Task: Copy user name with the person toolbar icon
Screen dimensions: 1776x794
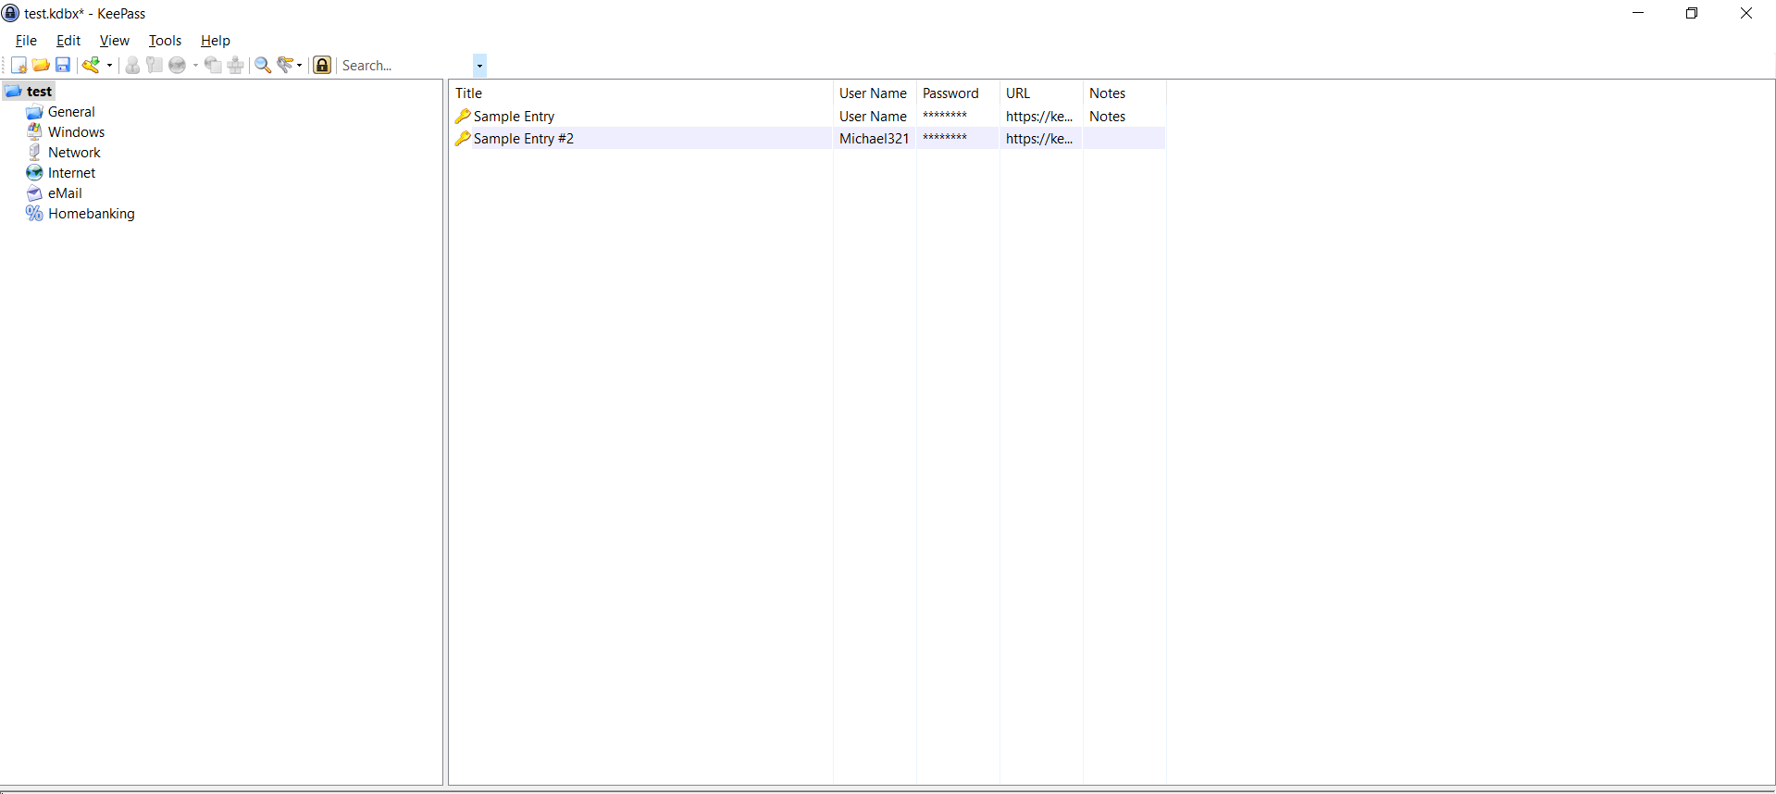Action: (x=132, y=65)
